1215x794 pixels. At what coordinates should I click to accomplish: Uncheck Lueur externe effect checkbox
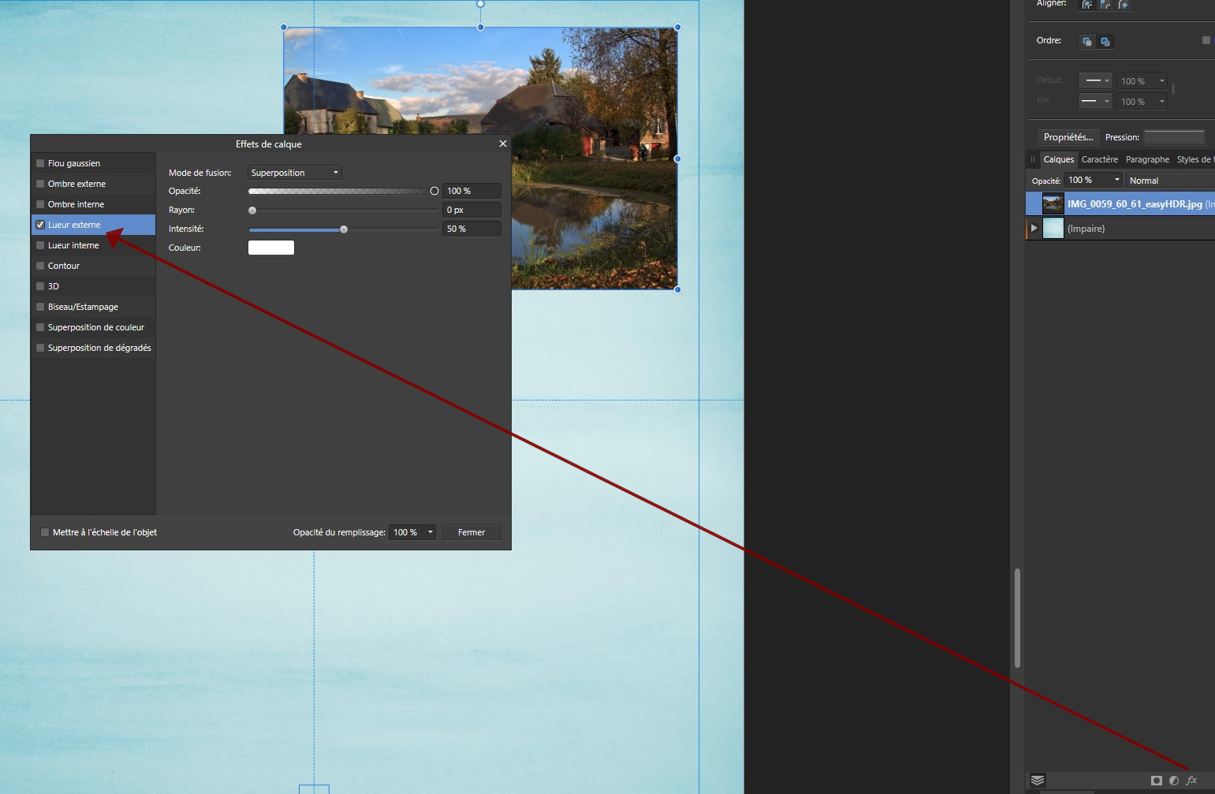click(x=40, y=225)
